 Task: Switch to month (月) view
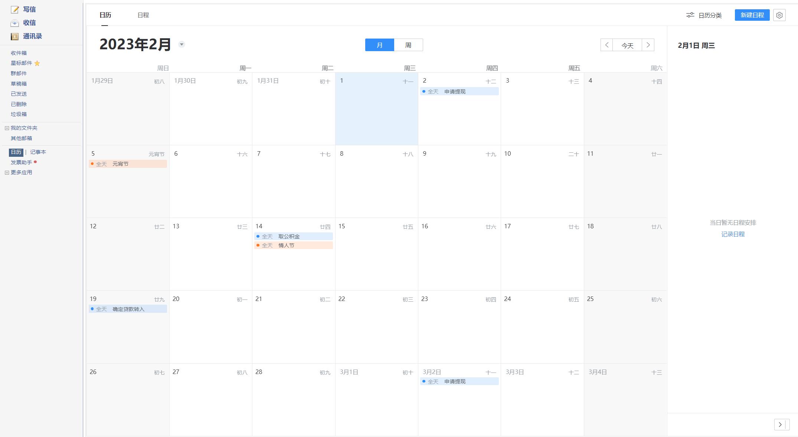pyautogui.click(x=379, y=45)
